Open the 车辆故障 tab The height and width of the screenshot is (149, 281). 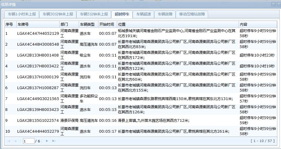pyautogui.click(x=165, y=14)
